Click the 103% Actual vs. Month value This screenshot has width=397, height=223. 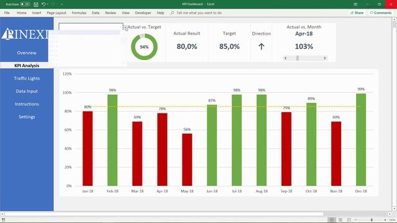[x=304, y=46]
